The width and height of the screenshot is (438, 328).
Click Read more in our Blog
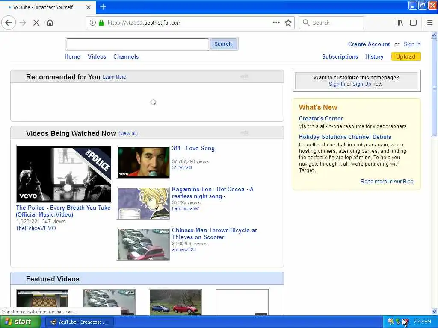[x=387, y=181]
